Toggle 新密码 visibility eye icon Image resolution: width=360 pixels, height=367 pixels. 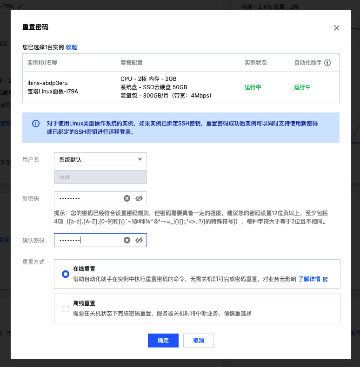(x=139, y=198)
